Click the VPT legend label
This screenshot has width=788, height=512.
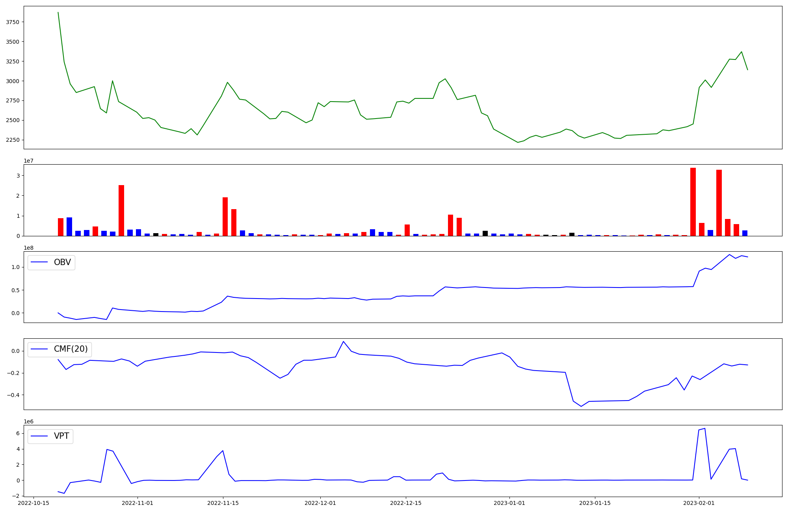(x=61, y=436)
